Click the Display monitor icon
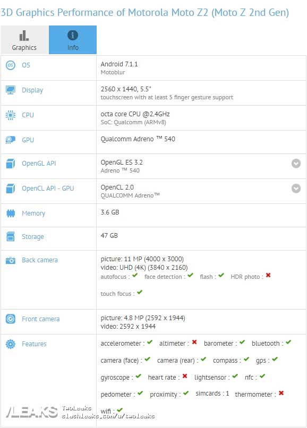This screenshot has width=307, height=428. coord(11,90)
